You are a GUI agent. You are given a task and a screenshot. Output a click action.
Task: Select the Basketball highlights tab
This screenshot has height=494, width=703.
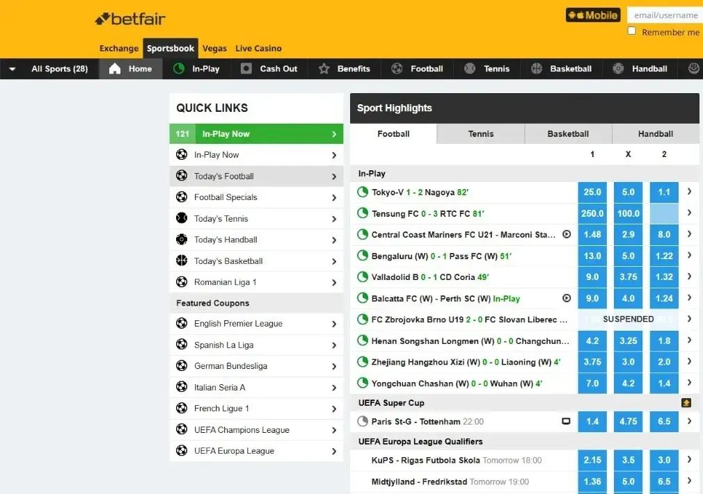click(x=568, y=134)
